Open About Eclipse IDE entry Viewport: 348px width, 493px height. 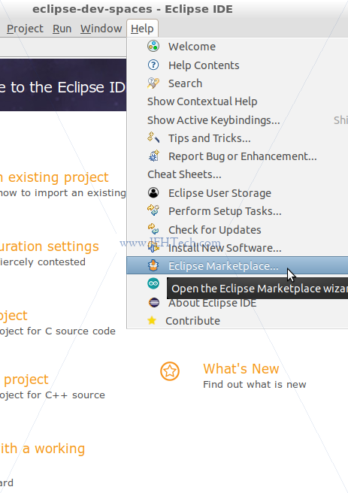[212, 304]
